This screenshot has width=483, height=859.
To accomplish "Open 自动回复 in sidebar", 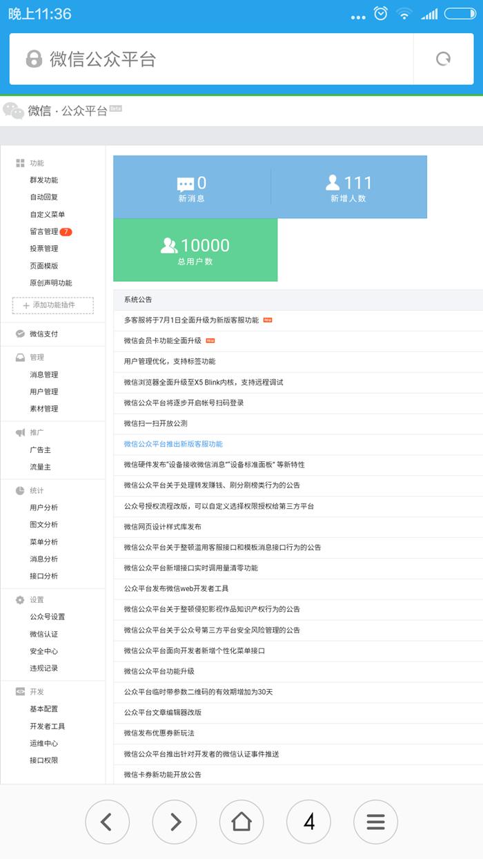I will [x=43, y=197].
